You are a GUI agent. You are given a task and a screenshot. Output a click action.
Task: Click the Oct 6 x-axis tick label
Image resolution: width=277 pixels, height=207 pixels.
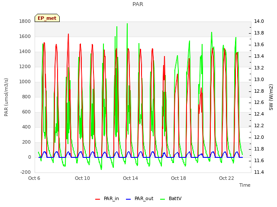[34, 178]
